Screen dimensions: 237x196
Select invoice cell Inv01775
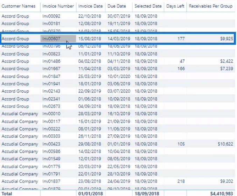click(51, 166)
